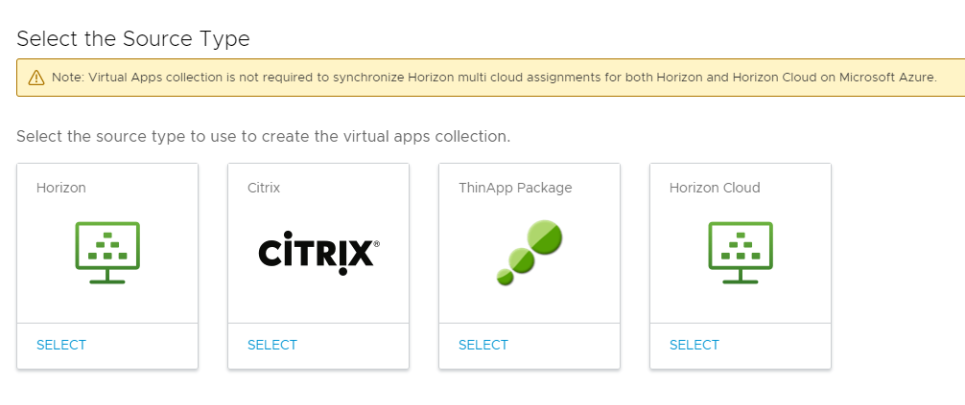Screen dimensions: 965x405
Task: Select the Horizon Cloud source type
Action: (694, 345)
